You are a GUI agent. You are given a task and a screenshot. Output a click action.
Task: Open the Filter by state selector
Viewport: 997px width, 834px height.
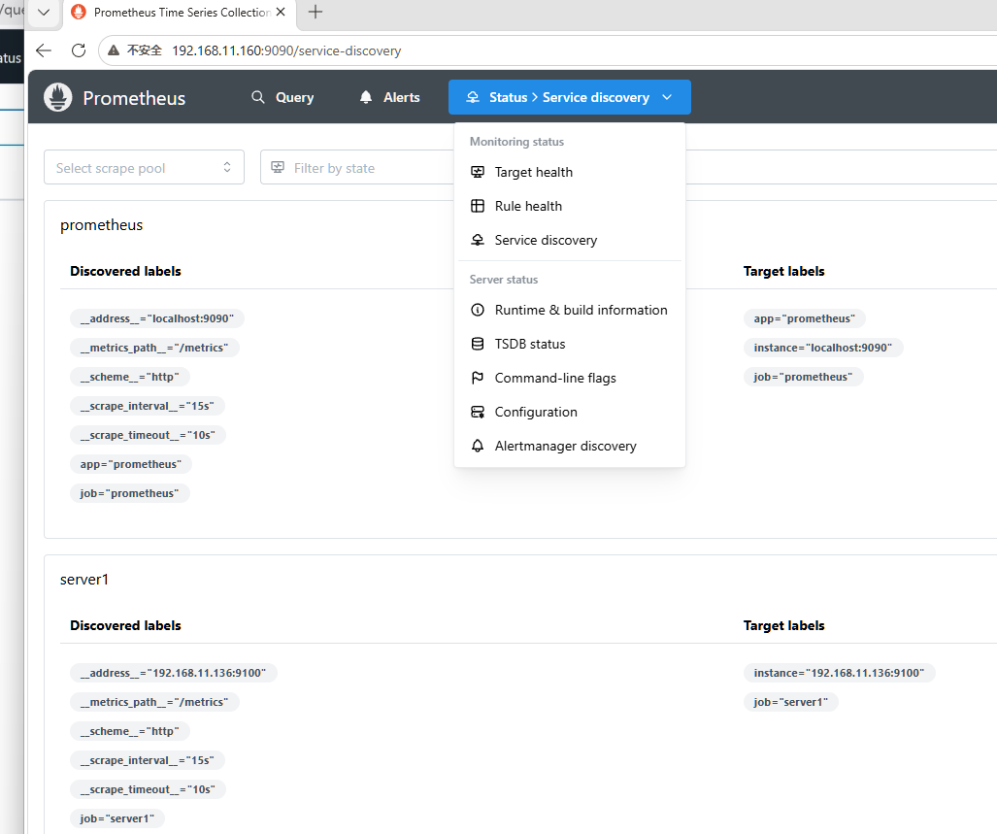tap(358, 167)
